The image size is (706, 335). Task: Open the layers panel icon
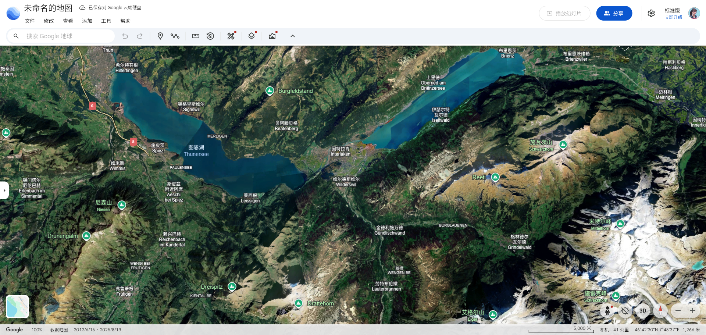tap(252, 36)
